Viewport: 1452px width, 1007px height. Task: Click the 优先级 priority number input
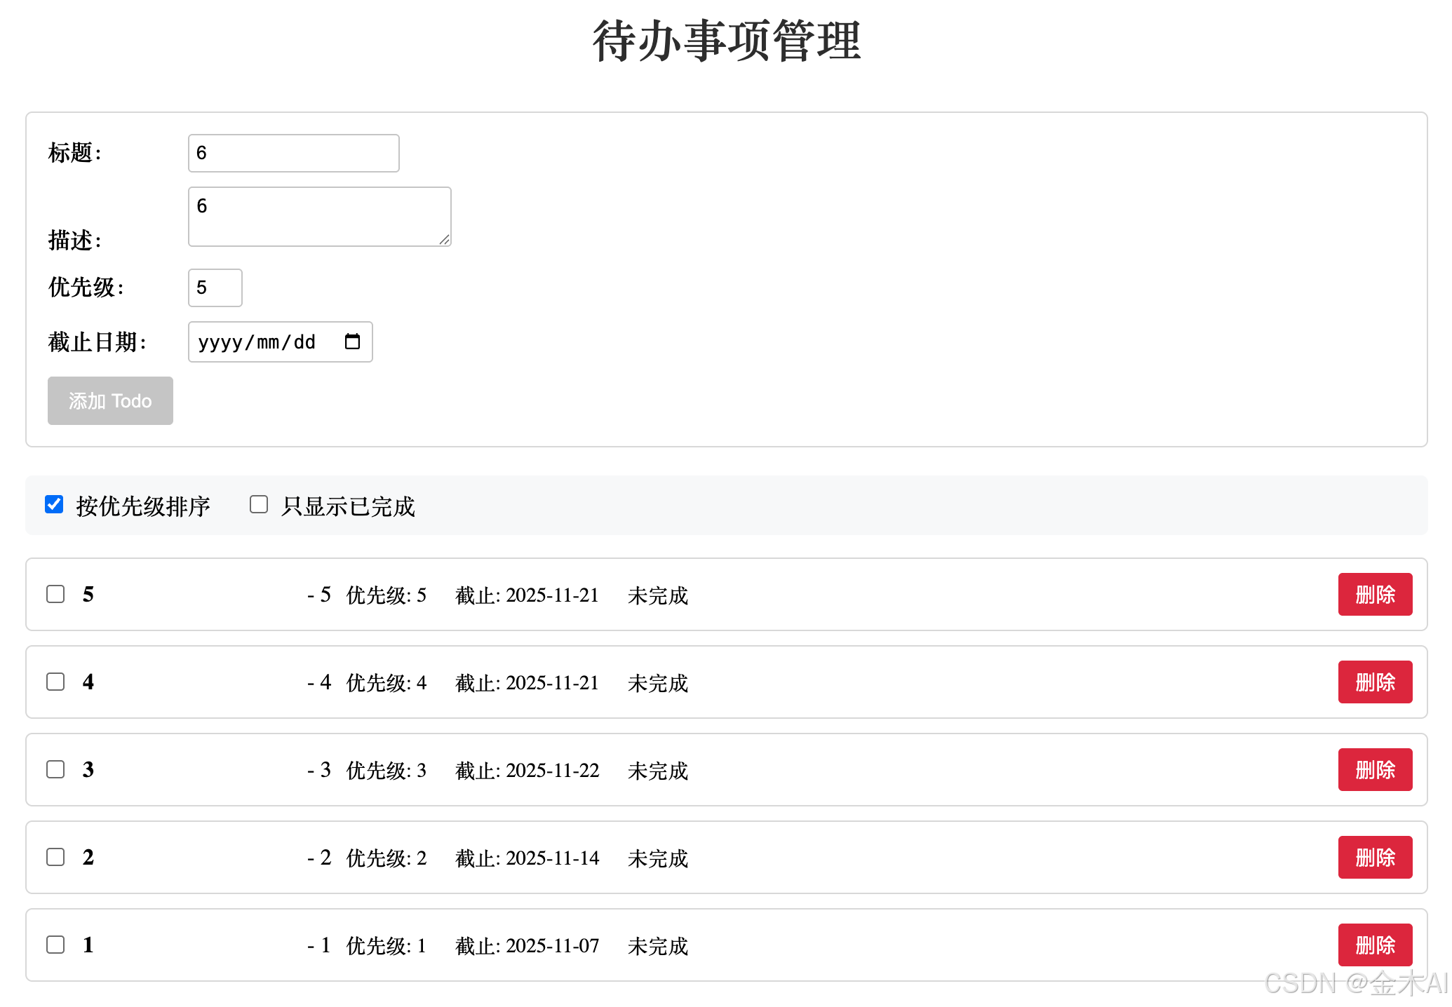coord(215,288)
